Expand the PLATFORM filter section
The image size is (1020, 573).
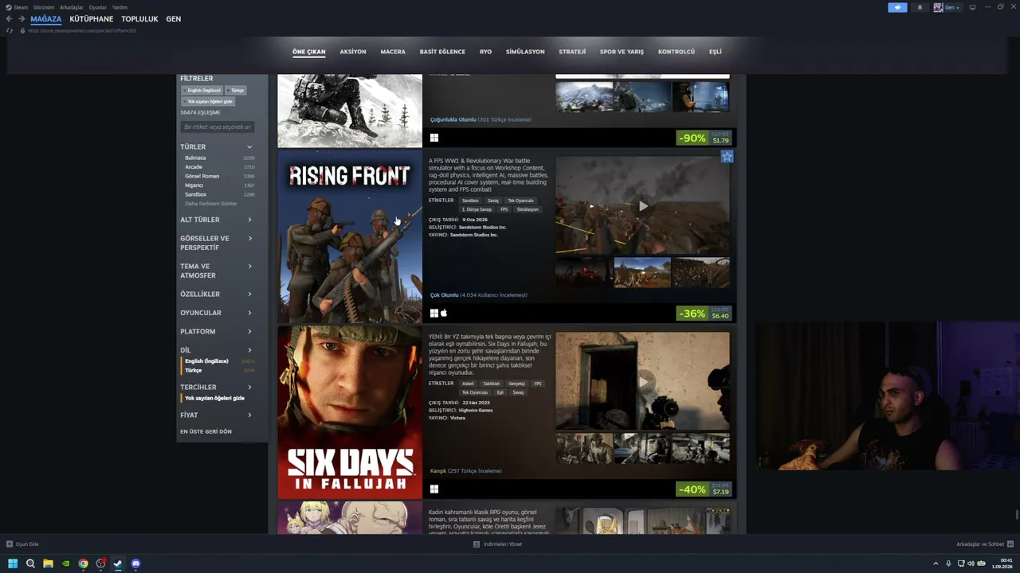(x=216, y=332)
